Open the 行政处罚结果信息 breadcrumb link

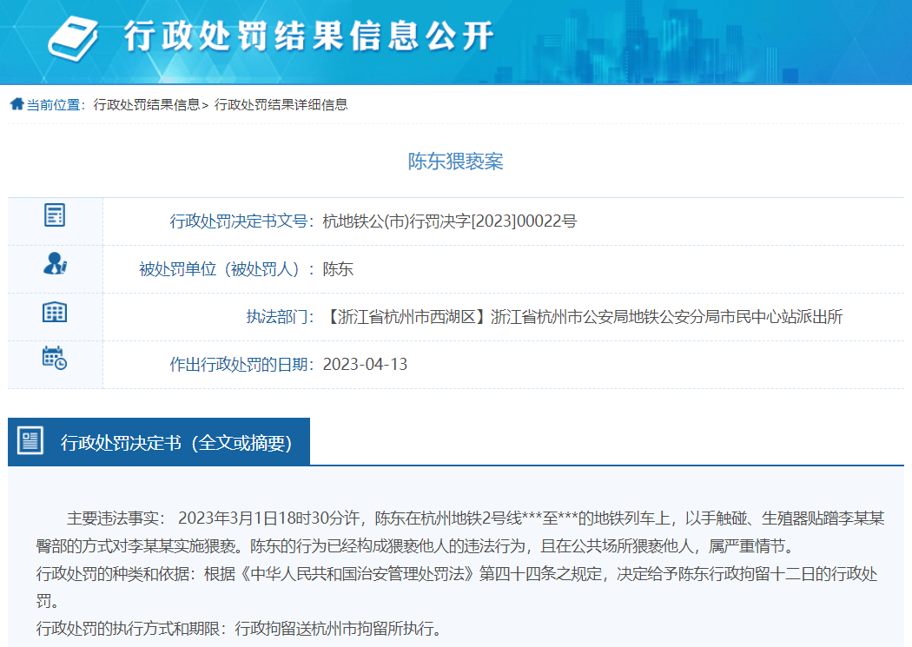click(x=147, y=104)
